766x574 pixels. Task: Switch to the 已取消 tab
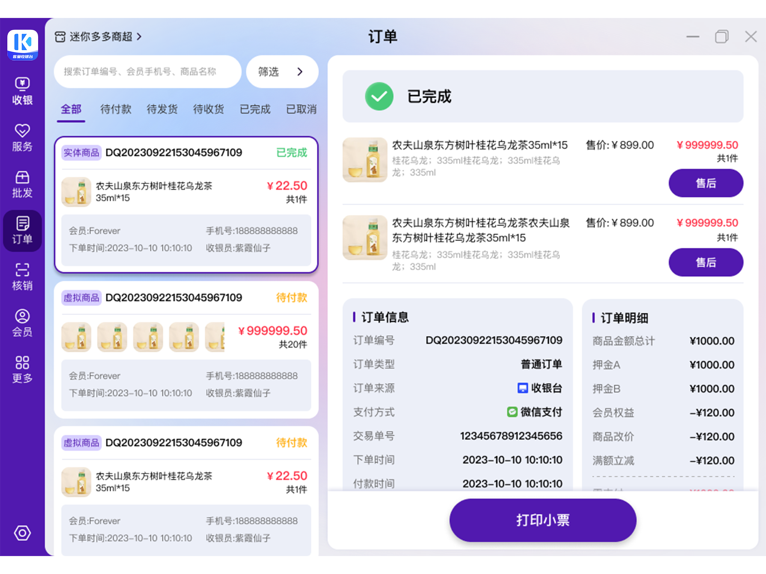[x=301, y=109]
